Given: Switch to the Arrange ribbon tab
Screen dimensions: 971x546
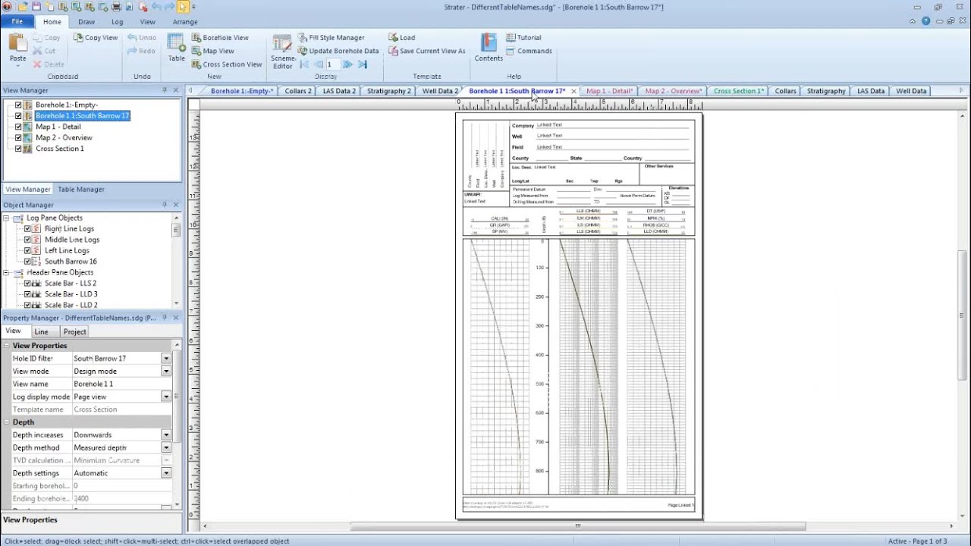Looking at the screenshot, I should pyautogui.click(x=184, y=22).
